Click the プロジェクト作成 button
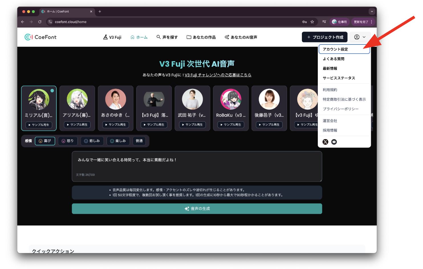The image size is (423, 269). [x=325, y=37]
